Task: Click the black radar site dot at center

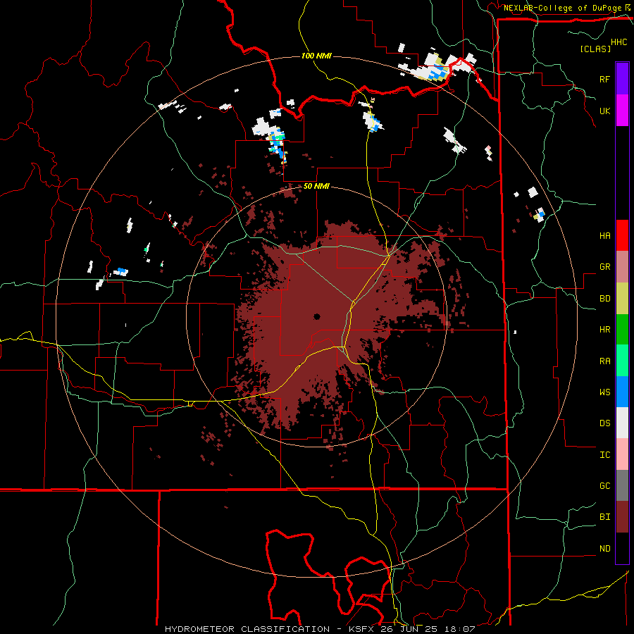Action: (x=316, y=316)
